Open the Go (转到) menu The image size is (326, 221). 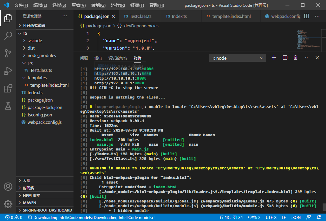[x=98, y=5]
